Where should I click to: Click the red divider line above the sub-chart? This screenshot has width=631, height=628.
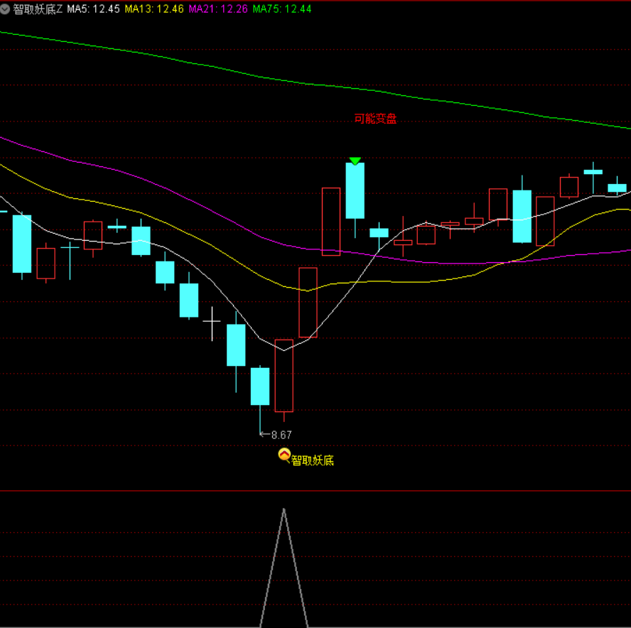point(315,490)
